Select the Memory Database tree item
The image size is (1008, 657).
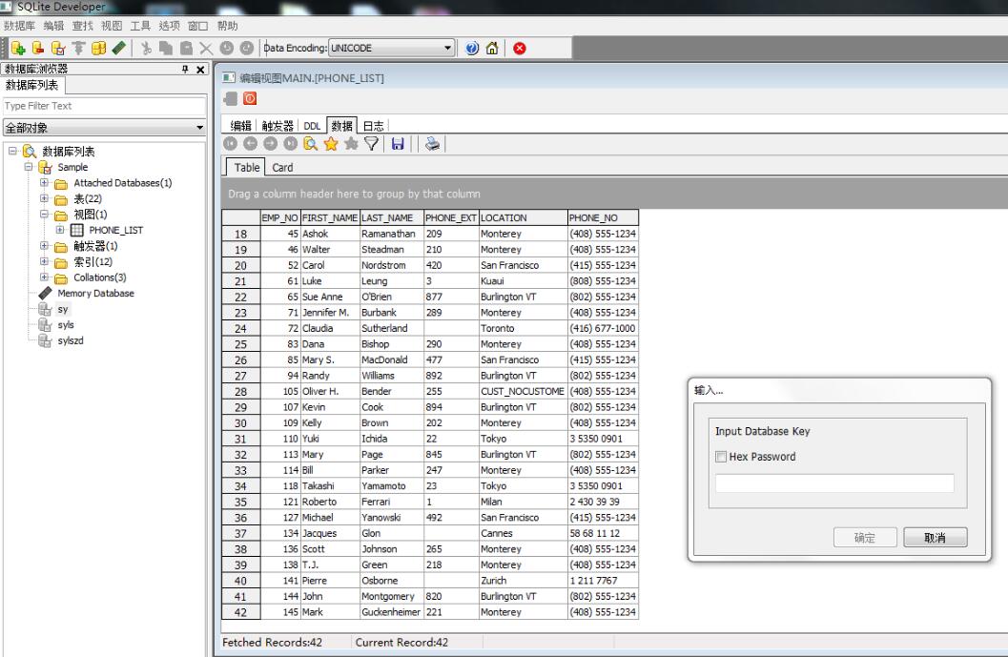(96, 294)
